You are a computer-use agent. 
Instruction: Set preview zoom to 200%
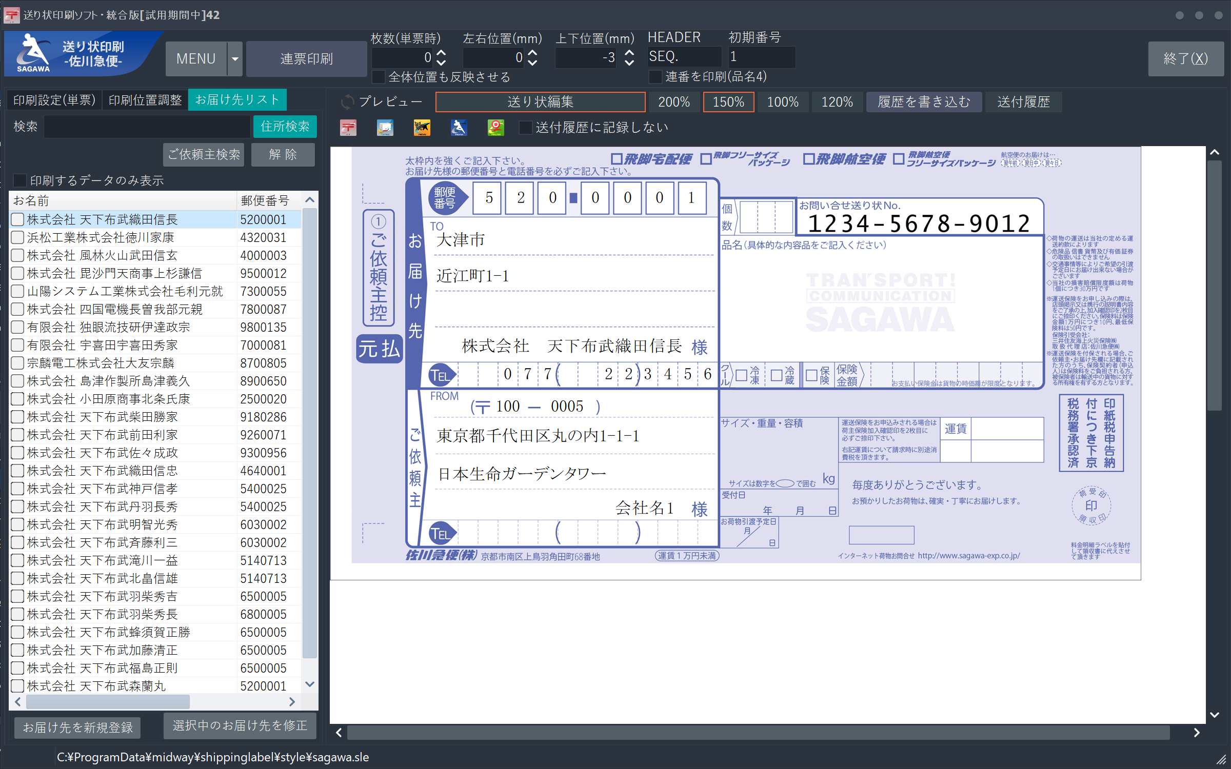click(x=674, y=102)
